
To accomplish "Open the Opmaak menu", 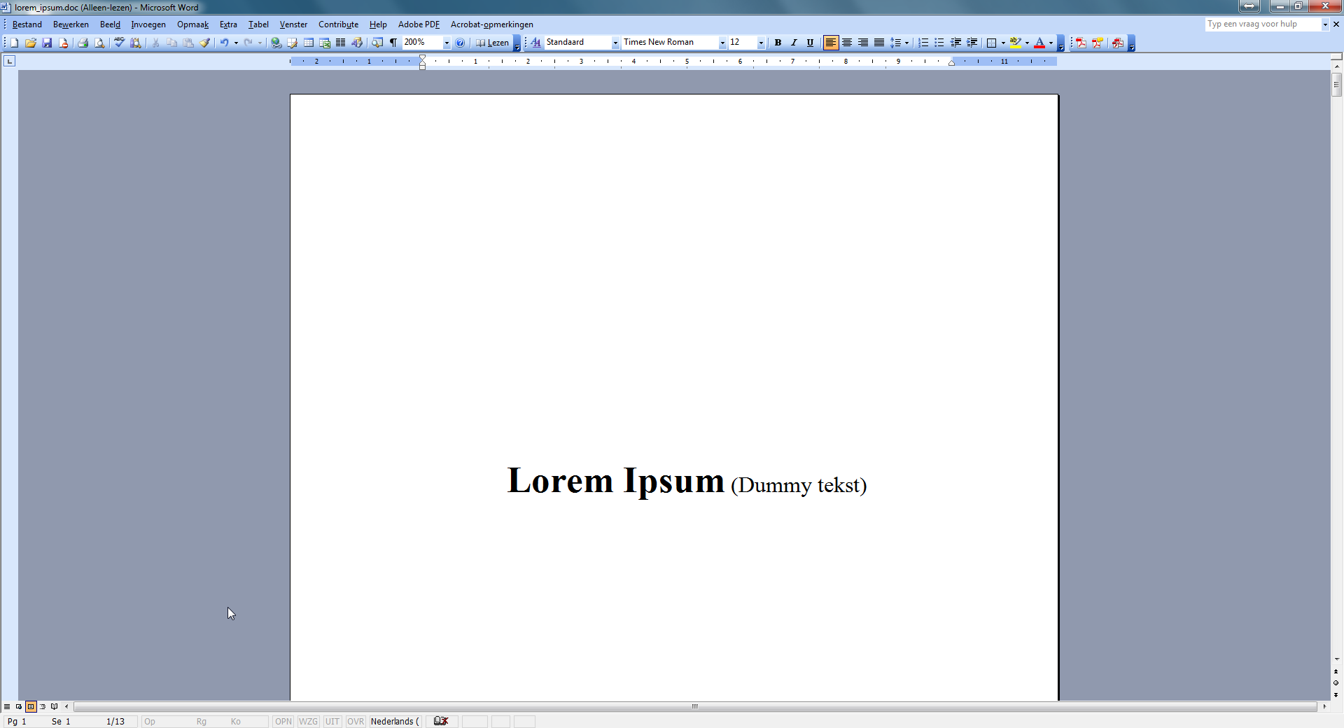I will point(192,24).
